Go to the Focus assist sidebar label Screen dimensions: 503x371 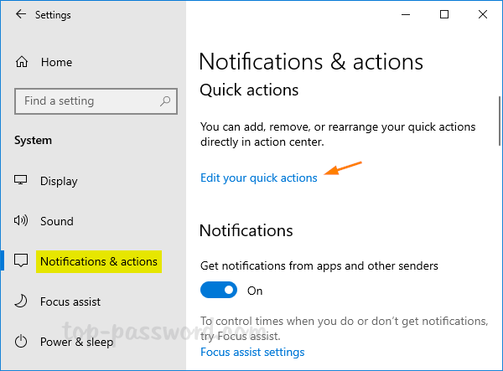(x=70, y=301)
